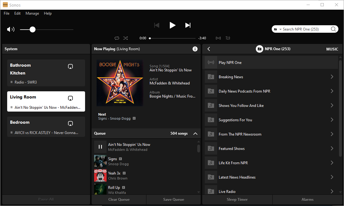Viewport: 344px width, 206px height.
Task: Minimize the Sonos window
Action: click(x=308, y=5)
